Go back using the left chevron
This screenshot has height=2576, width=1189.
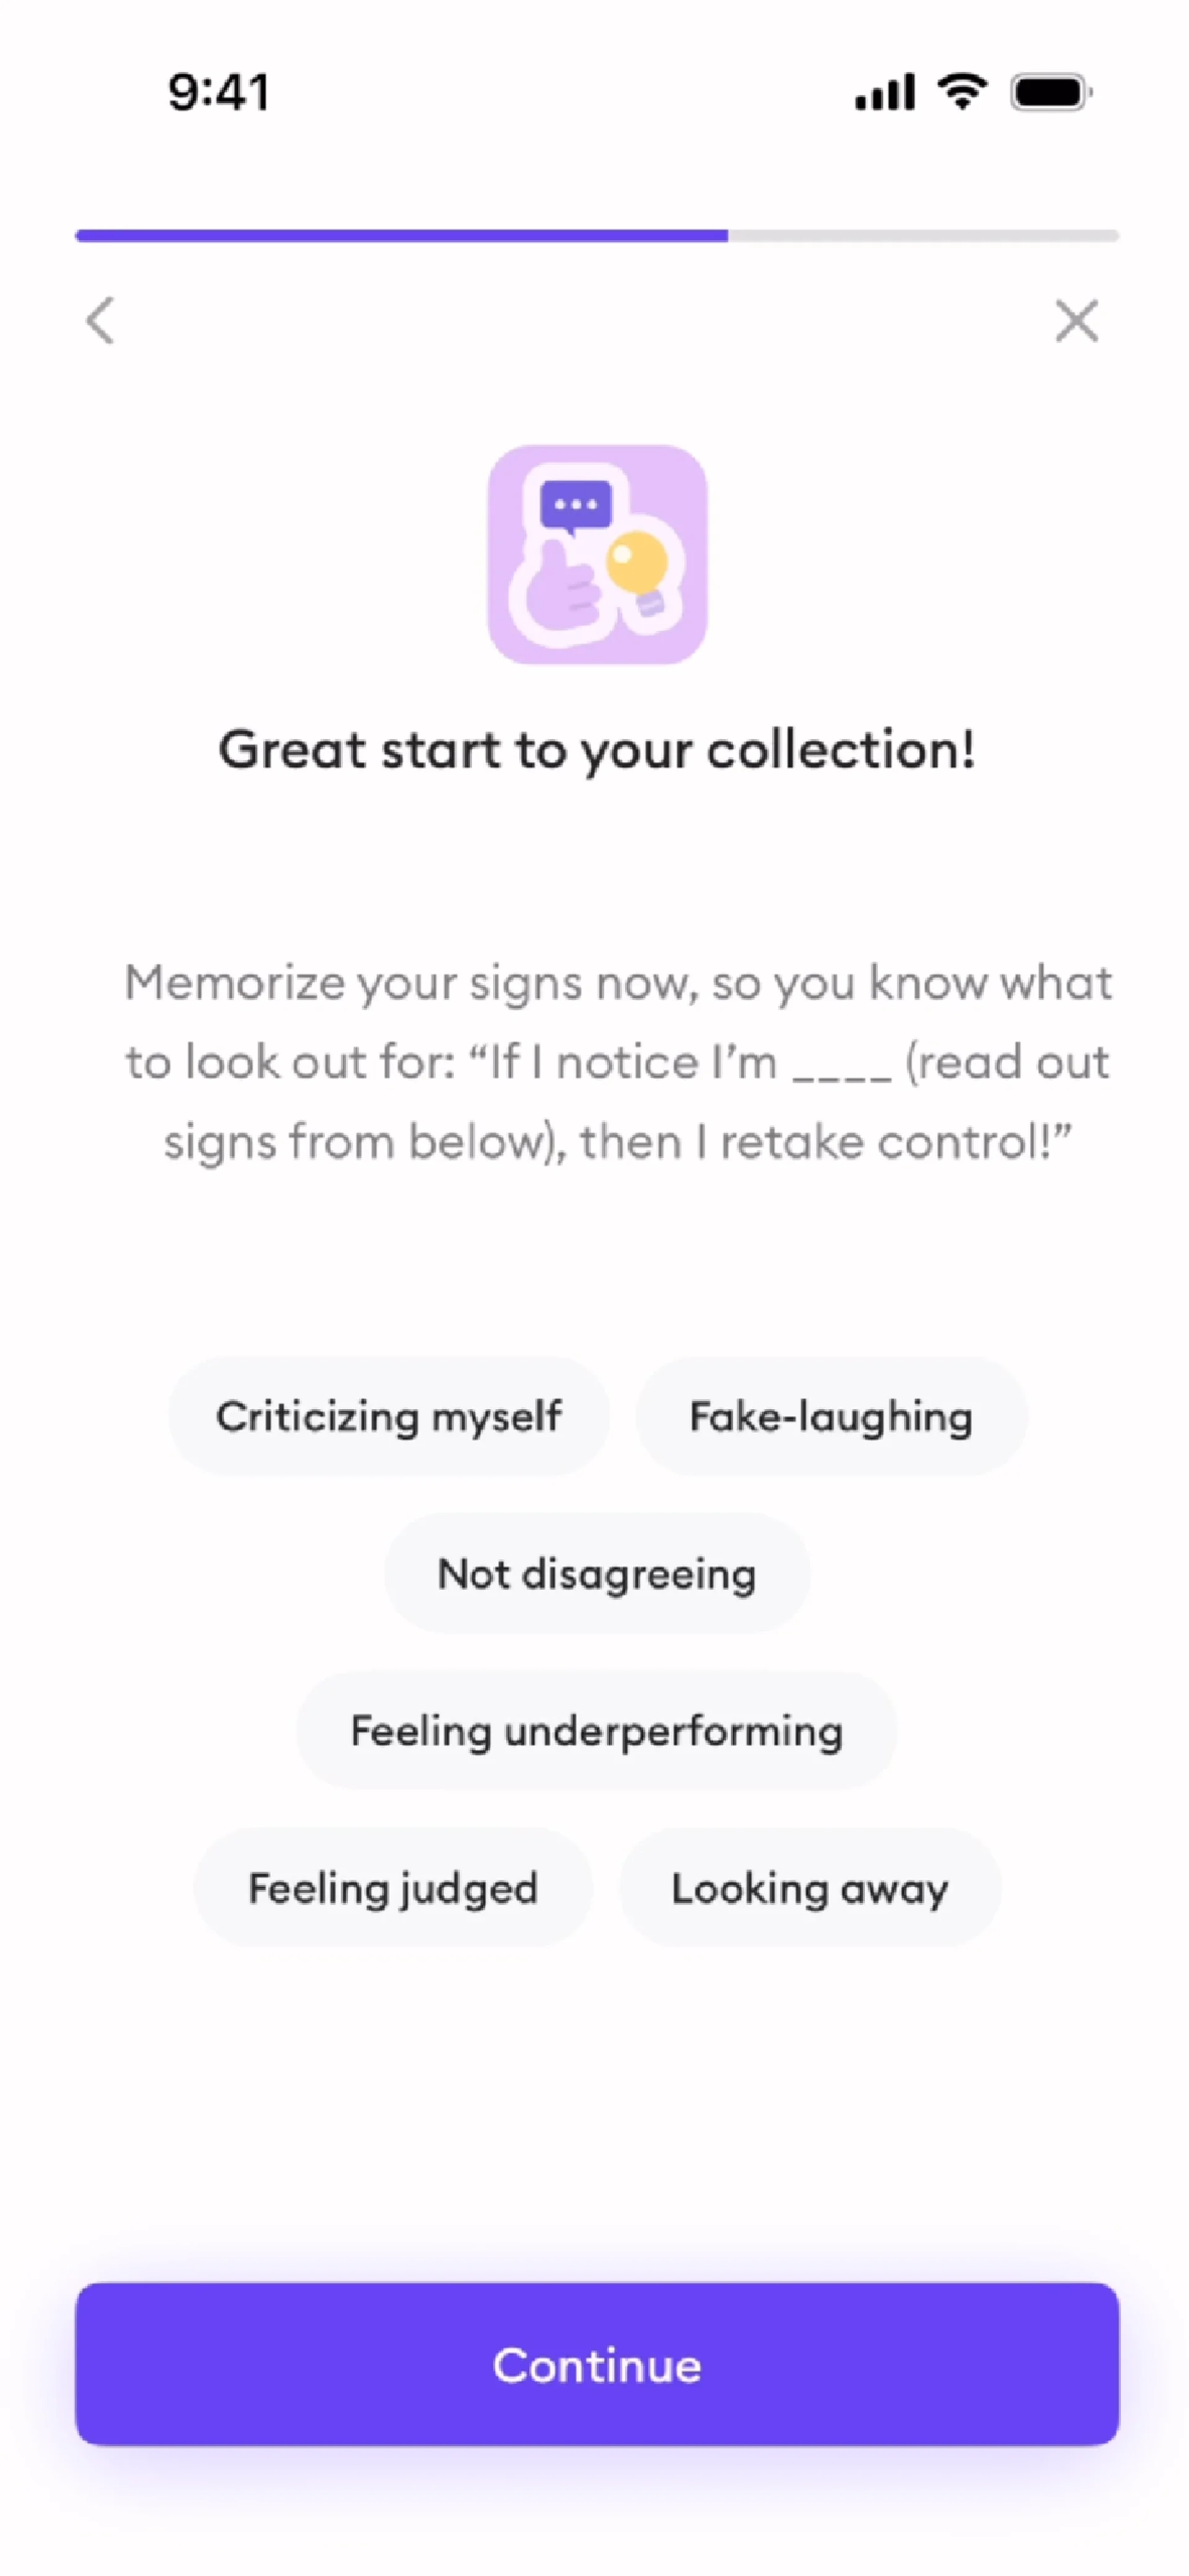tap(100, 321)
